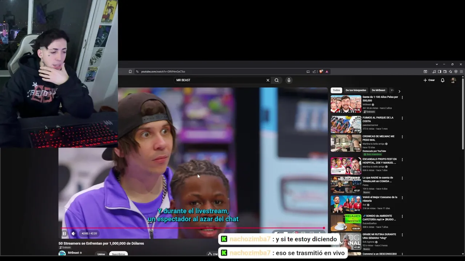
Task: Click the share icon in address bar
Action: [x=314, y=71]
